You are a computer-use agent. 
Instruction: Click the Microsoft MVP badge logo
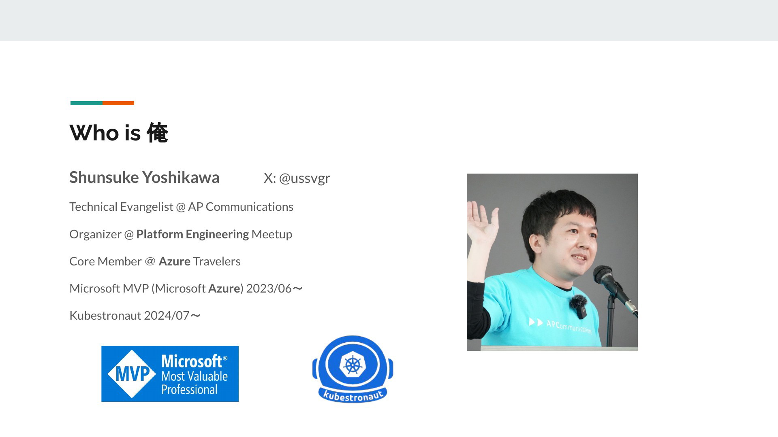pyautogui.click(x=170, y=373)
